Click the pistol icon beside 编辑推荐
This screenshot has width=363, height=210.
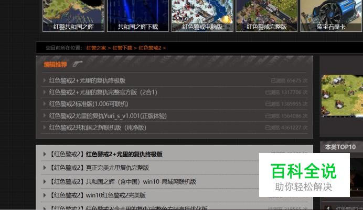(77, 64)
